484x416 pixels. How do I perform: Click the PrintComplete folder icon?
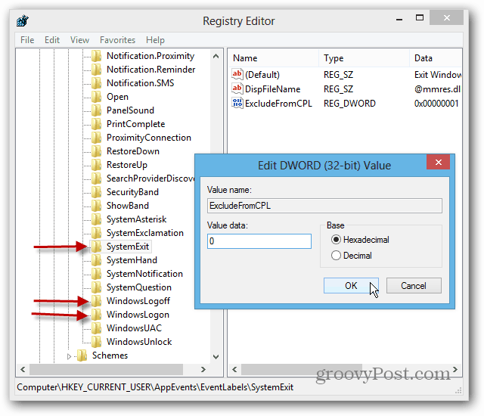coord(96,124)
